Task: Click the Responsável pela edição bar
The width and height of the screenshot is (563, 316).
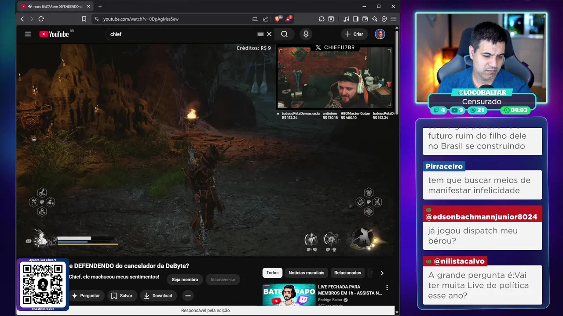Action: [205, 310]
